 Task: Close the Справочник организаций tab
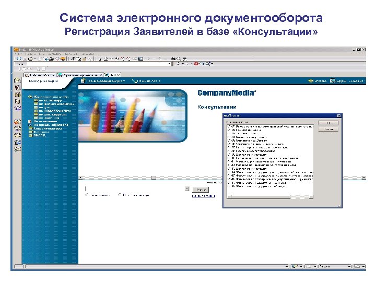(x=101, y=75)
